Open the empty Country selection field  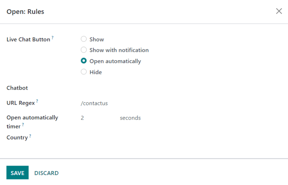(x=150, y=138)
